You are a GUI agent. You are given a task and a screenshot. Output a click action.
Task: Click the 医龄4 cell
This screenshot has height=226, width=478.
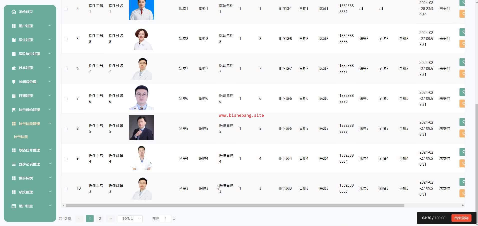324,158
